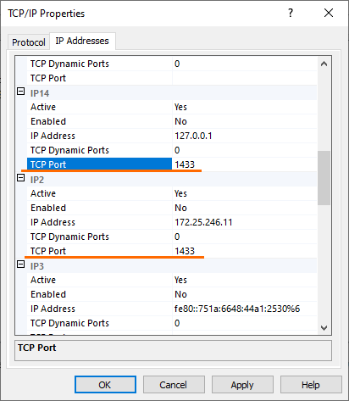
Task: Select IP14 TCP Port value 1433
Action: [245, 164]
